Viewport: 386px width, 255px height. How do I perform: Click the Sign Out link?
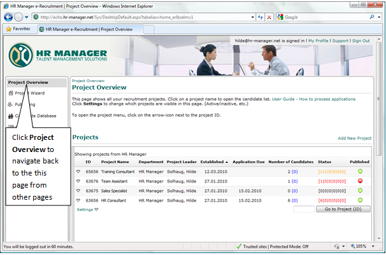pos(361,41)
